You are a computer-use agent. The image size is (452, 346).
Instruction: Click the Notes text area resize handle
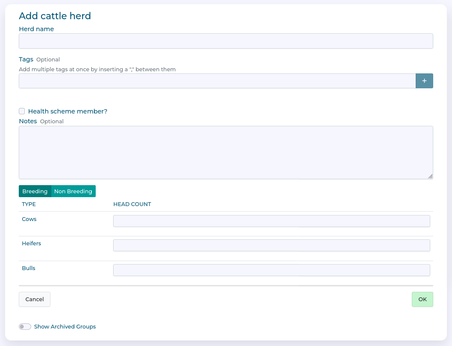pyautogui.click(x=430, y=176)
